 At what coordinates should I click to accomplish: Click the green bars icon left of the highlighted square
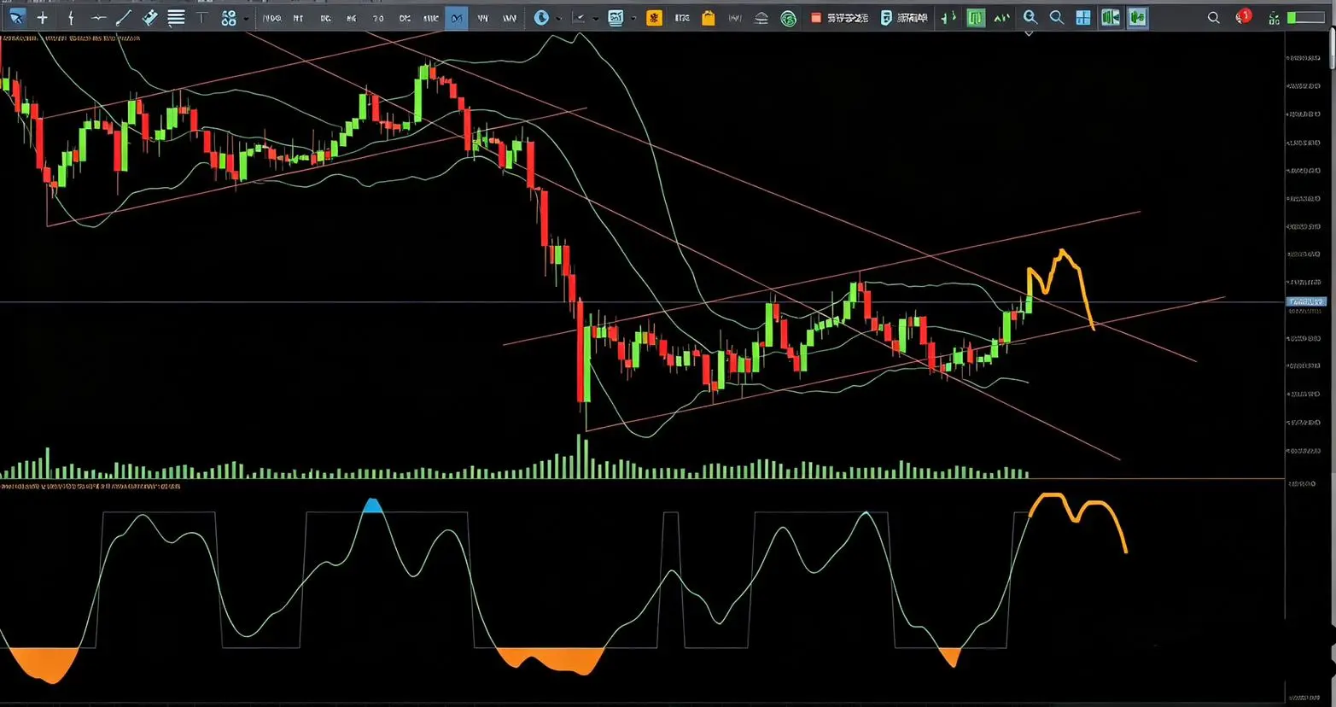948,17
